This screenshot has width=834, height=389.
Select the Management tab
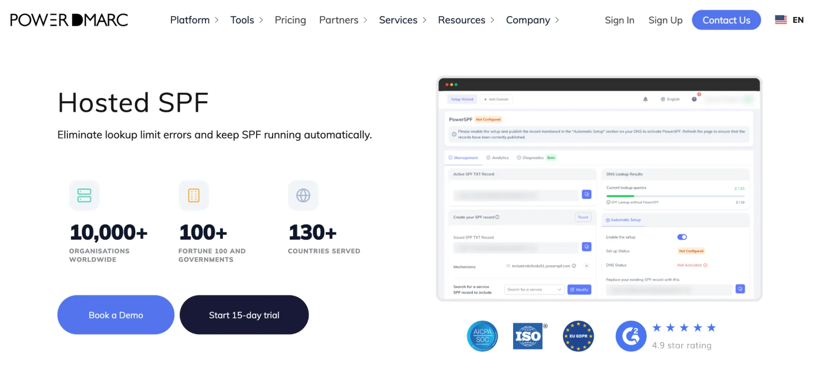tap(463, 158)
